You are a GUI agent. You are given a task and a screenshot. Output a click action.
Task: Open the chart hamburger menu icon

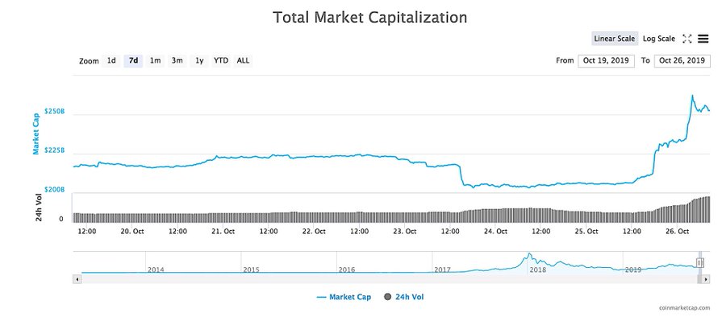[x=703, y=39]
